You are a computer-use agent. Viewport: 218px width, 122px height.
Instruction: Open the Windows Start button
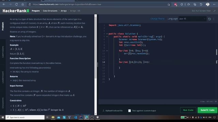tap(3, 118)
